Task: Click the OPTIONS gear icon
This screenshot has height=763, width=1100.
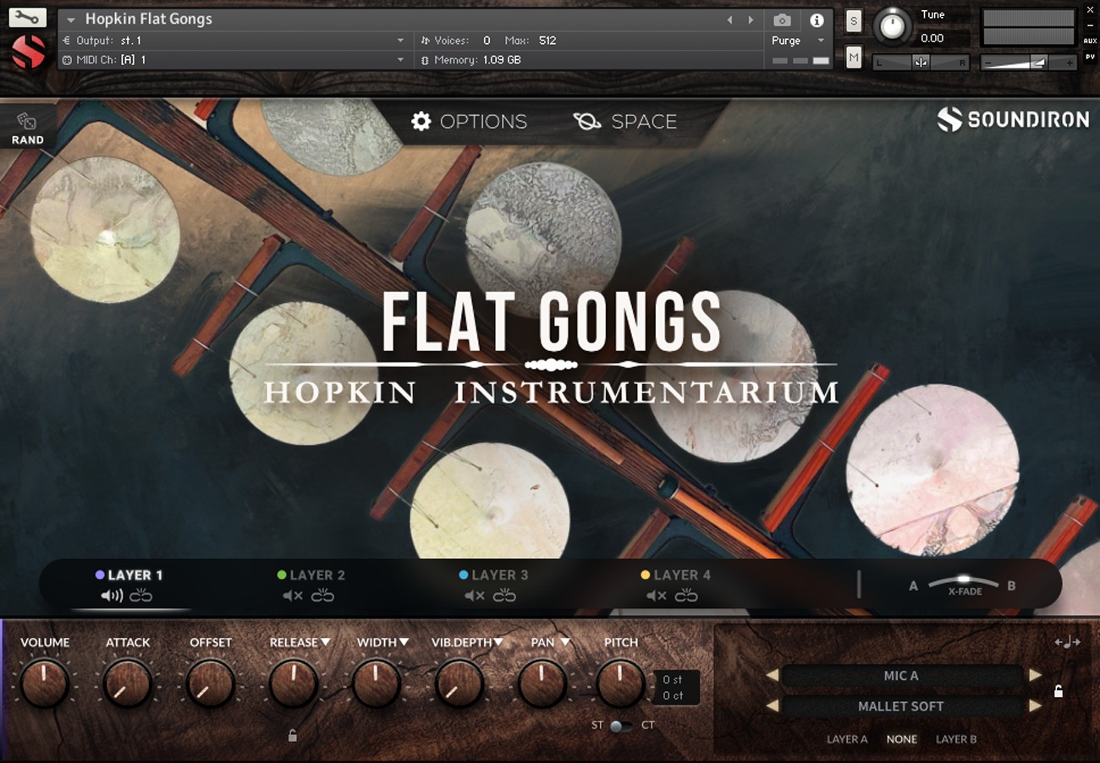Action: (x=421, y=121)
